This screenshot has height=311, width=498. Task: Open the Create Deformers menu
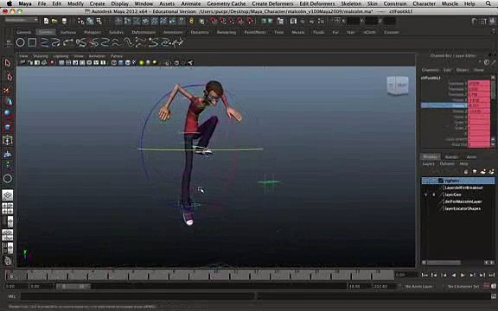272,3
